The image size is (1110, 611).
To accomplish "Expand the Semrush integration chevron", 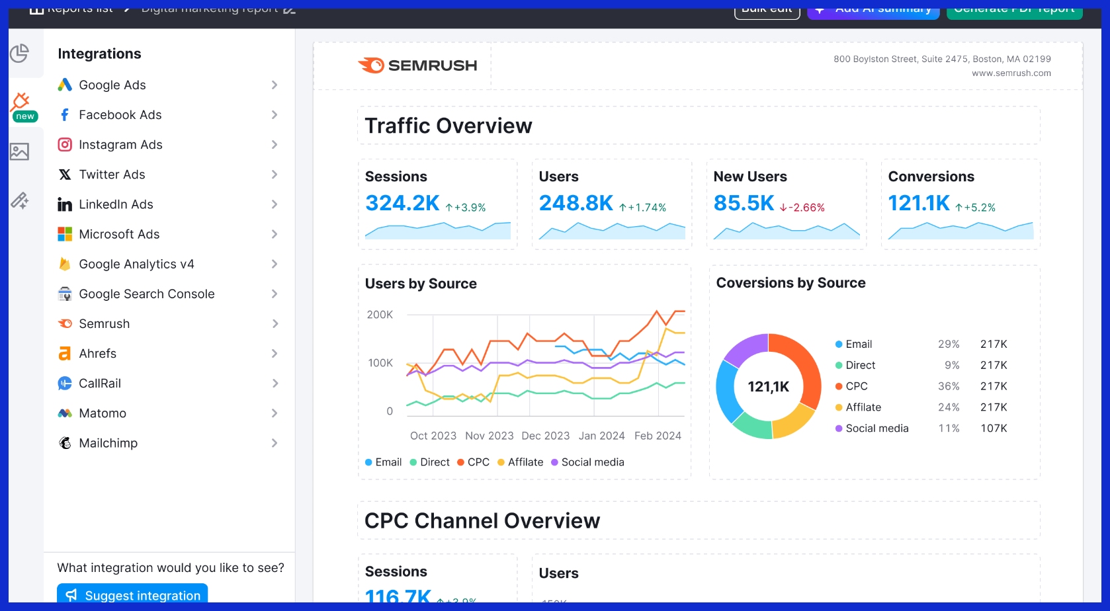I will [x=275, y=323].
